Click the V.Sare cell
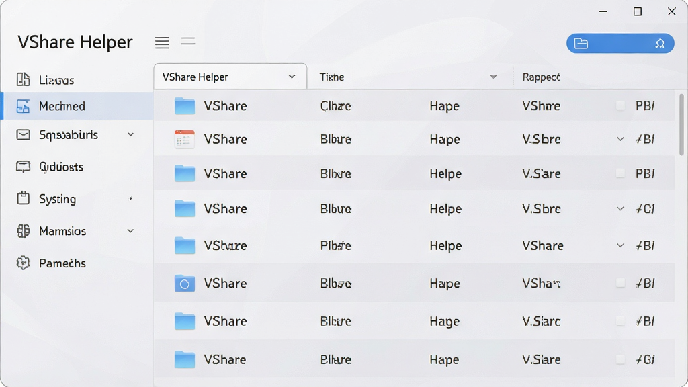The height and width of the screenshot is (387, 688). click(542, 174)
